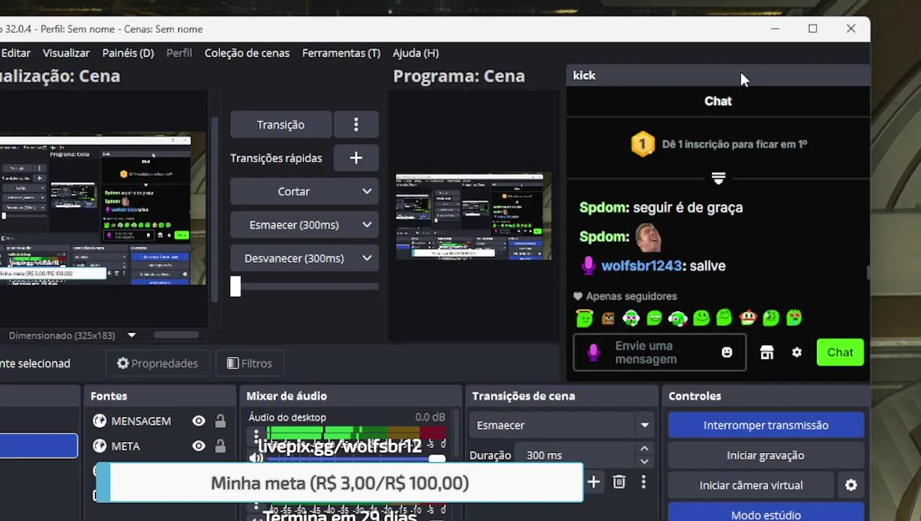Viewport: 921px width, 521px height.
Task: Open scene transition three-dot properties menu
Action: [x=644, y=482]
